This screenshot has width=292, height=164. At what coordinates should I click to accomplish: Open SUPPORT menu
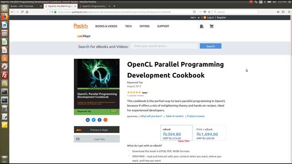(x=163, y=26)
